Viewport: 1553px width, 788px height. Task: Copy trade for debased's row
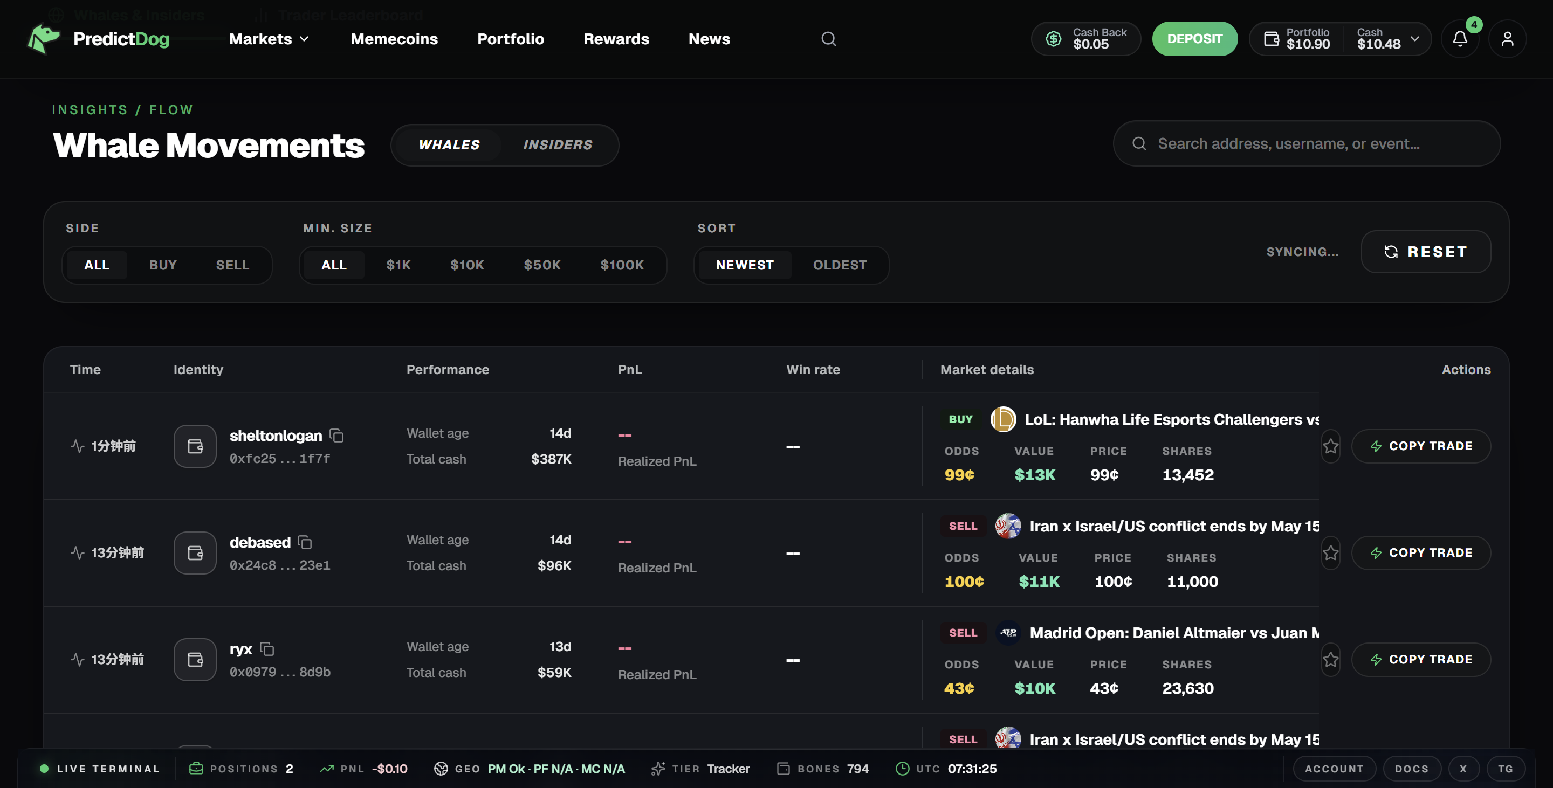pos(1421,553)
